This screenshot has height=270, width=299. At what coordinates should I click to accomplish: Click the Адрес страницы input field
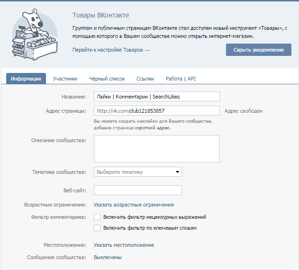coord(156,111)
